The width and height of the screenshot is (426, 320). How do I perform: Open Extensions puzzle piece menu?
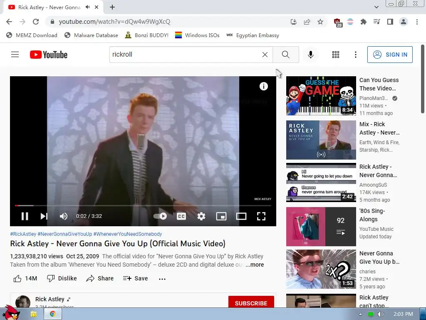pos(364,22)
